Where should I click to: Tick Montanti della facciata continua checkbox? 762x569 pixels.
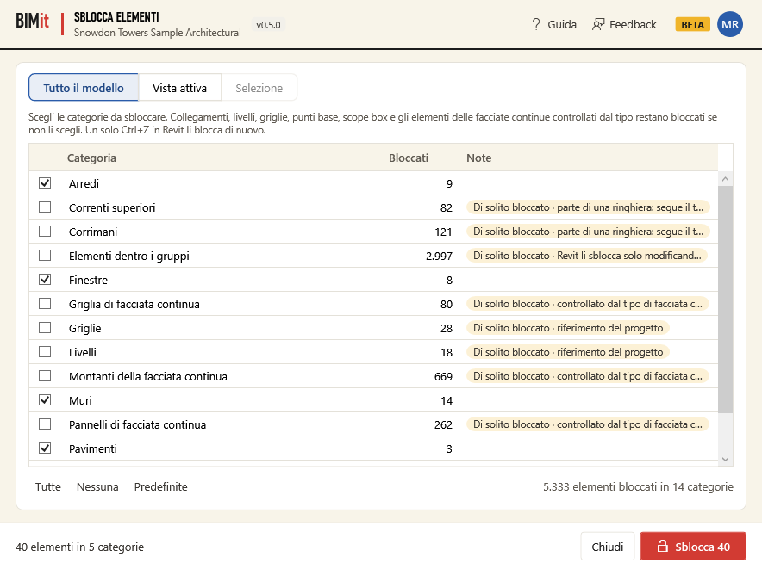pos(45,376)
